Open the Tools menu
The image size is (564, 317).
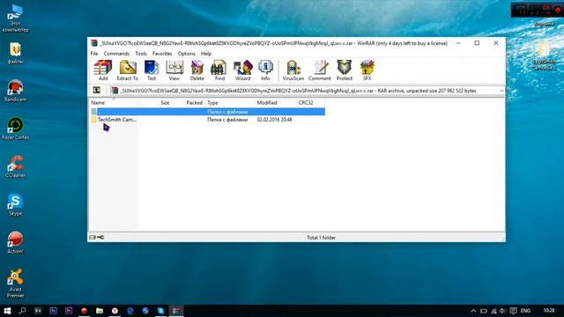(141, 54)
